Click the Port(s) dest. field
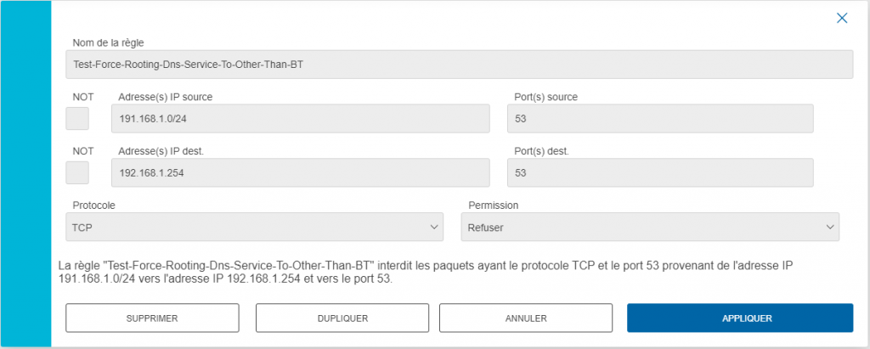This screenshot has height=349, width=870. pyautogui.click(x=660, y=172)
